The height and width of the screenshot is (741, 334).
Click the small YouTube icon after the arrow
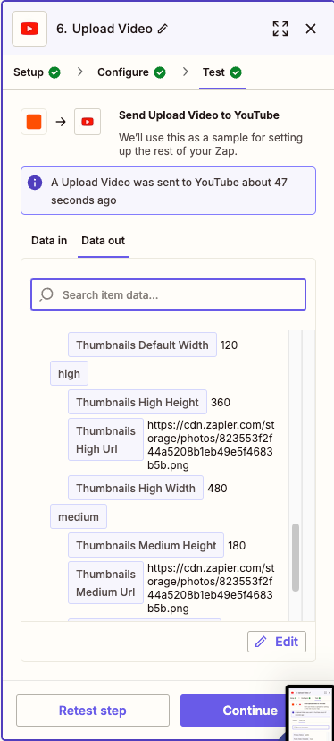tap(88, 122)
